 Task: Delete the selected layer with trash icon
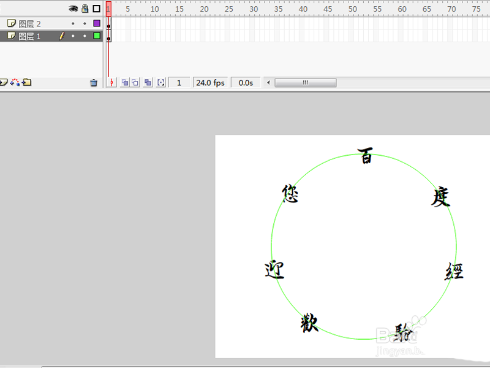point(94,83)
